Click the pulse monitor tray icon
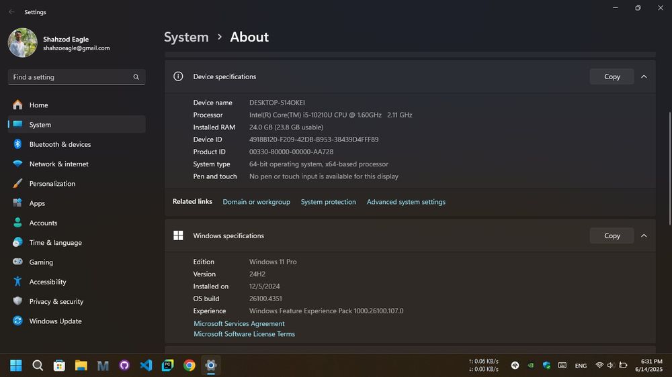The height and width of the screenshot is (377, 672). 515,366
